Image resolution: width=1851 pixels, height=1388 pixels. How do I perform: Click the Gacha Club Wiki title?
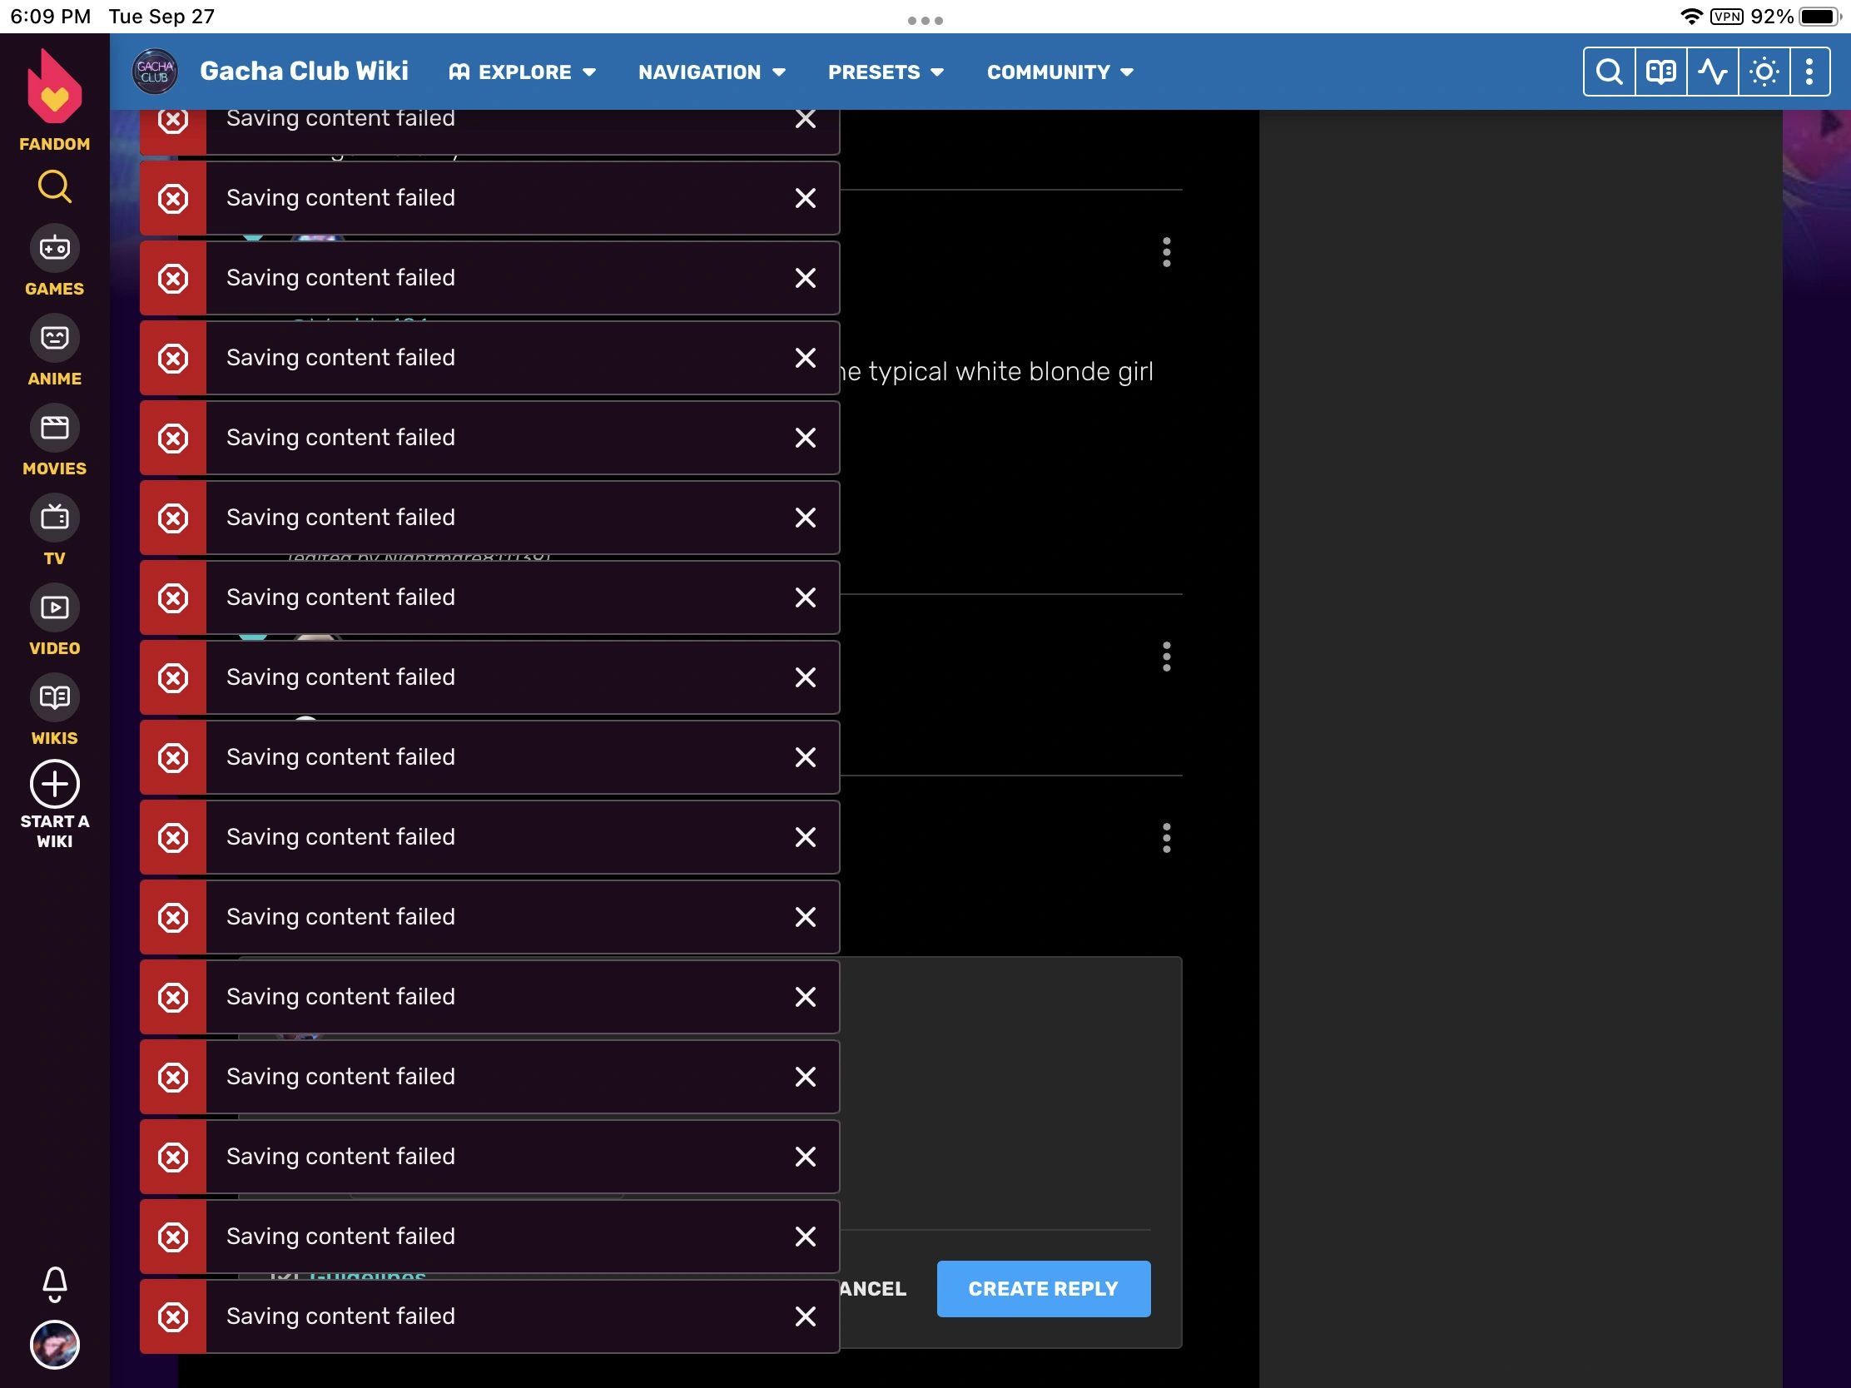(x=304, y=71)
